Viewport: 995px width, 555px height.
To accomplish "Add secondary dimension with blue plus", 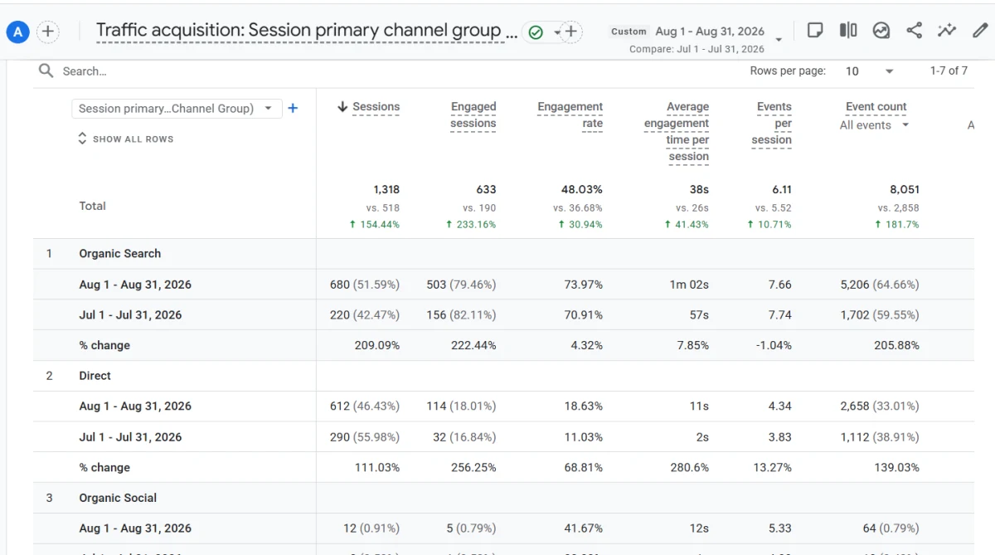I will pyautogui.click(x=293, y=108).
